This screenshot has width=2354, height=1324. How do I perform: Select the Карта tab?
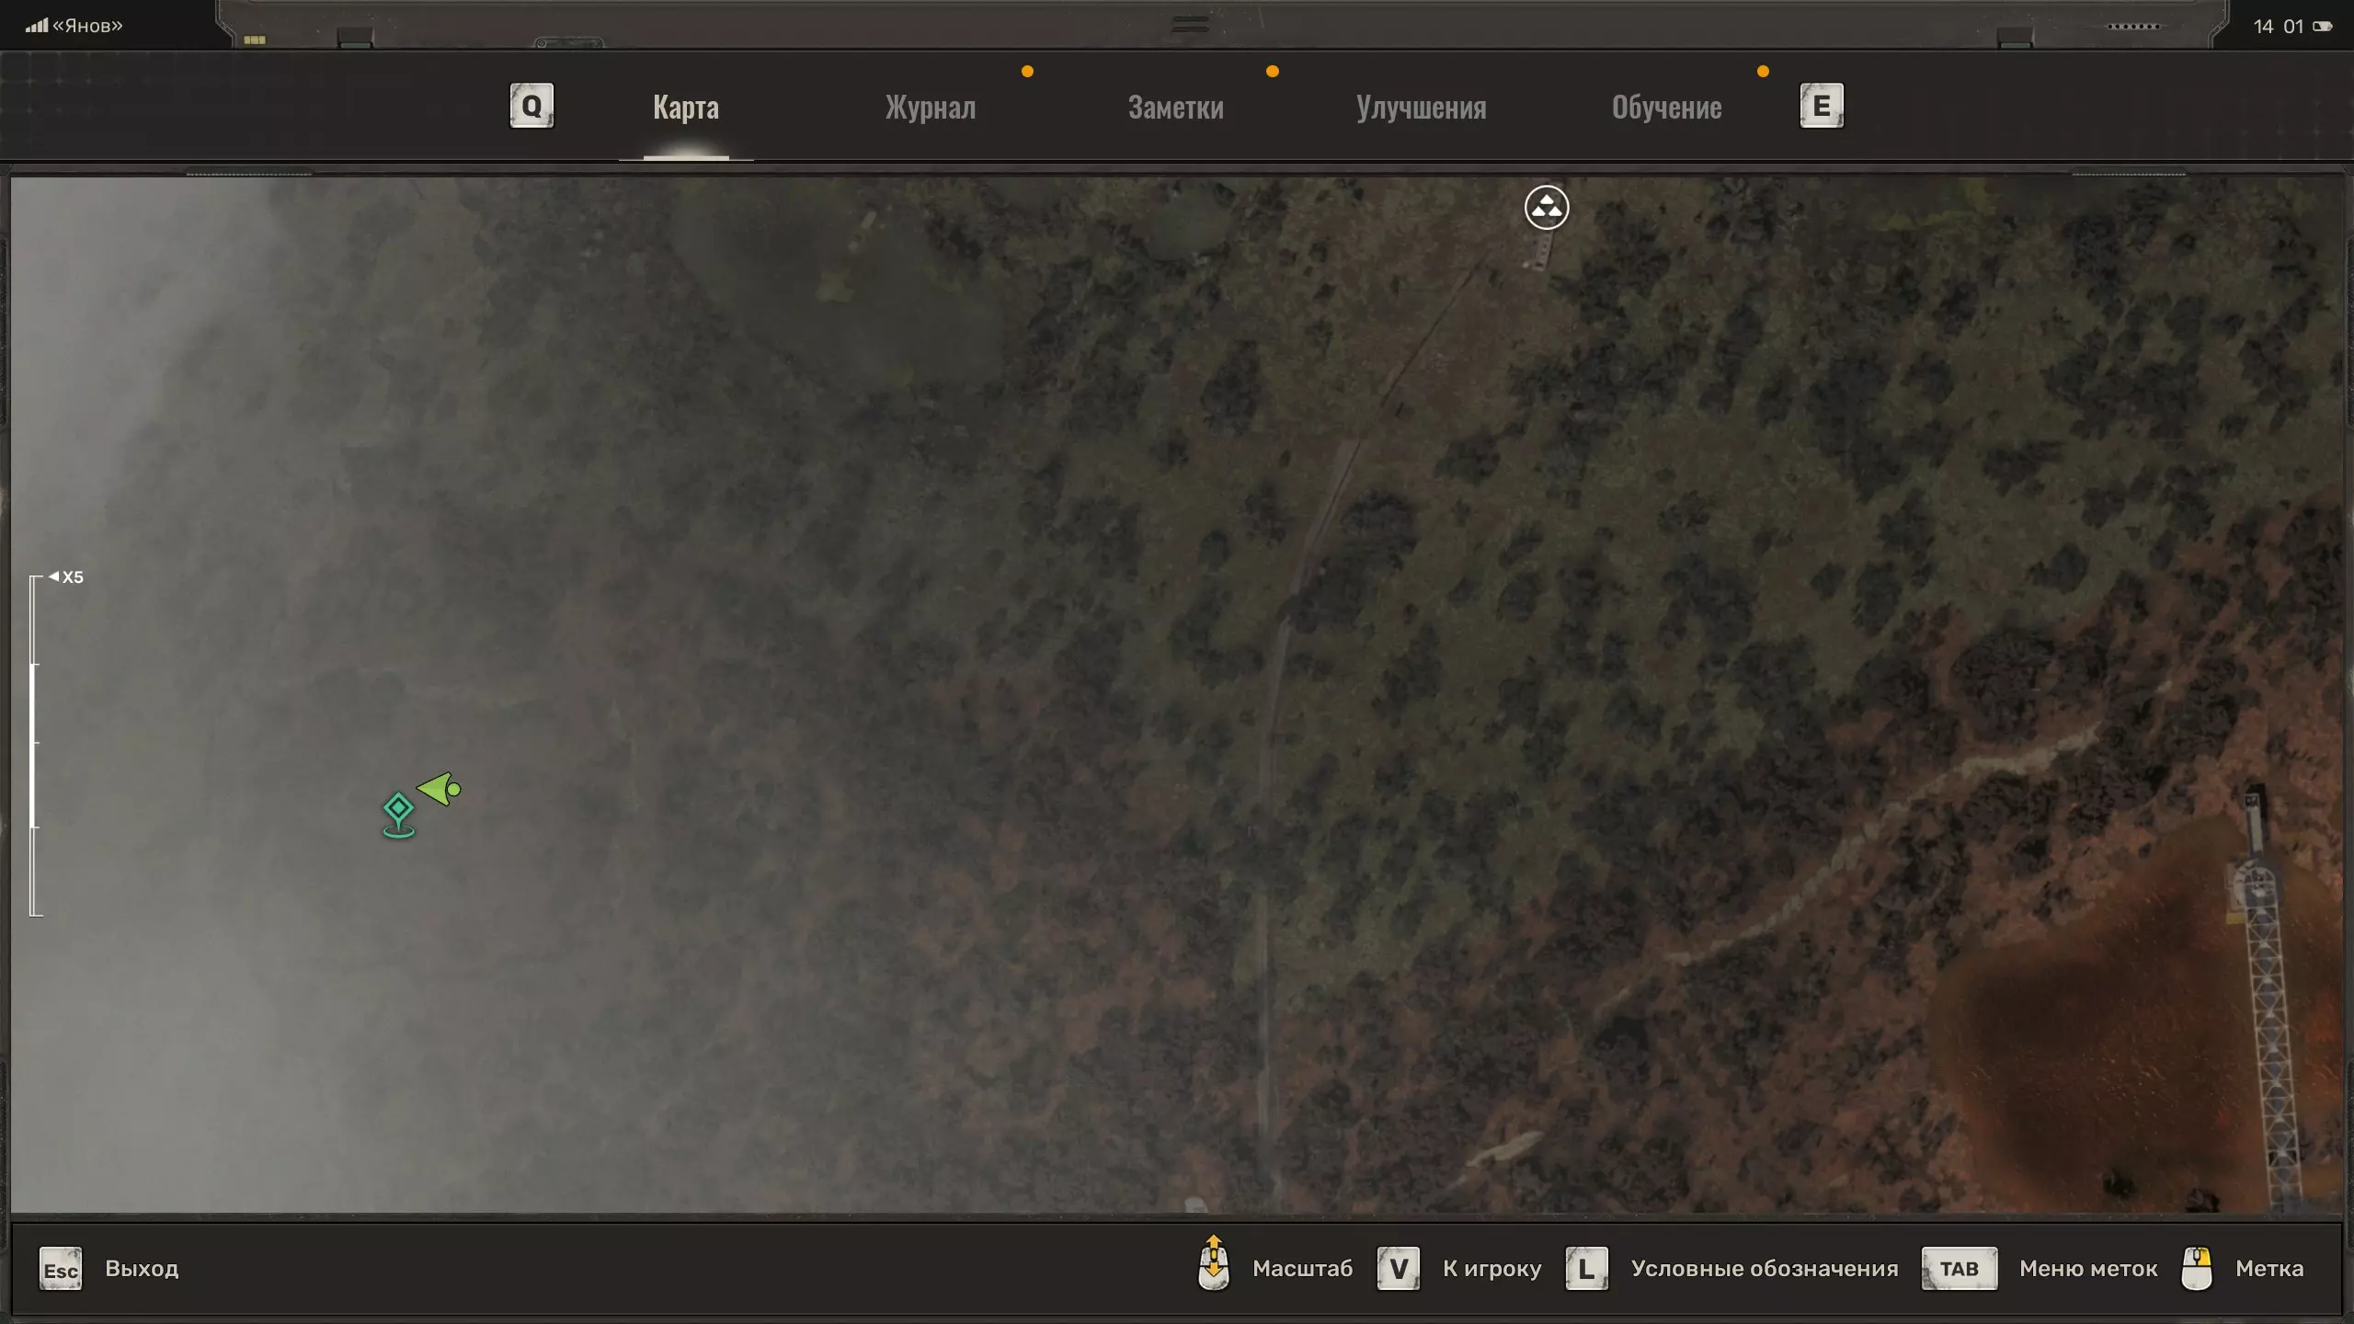(x=686, y=108)
